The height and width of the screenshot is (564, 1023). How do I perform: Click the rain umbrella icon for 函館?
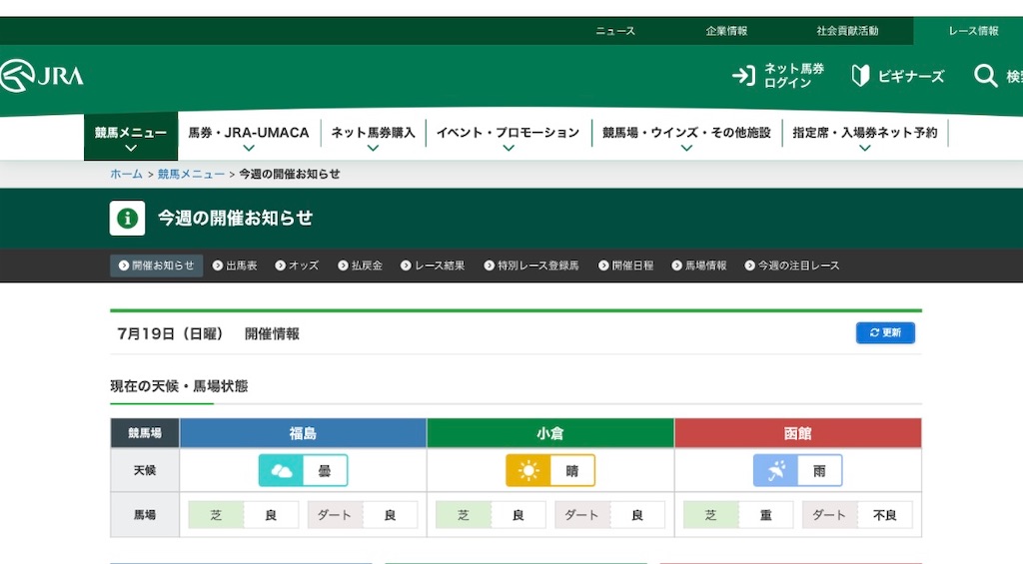point(775,471)
